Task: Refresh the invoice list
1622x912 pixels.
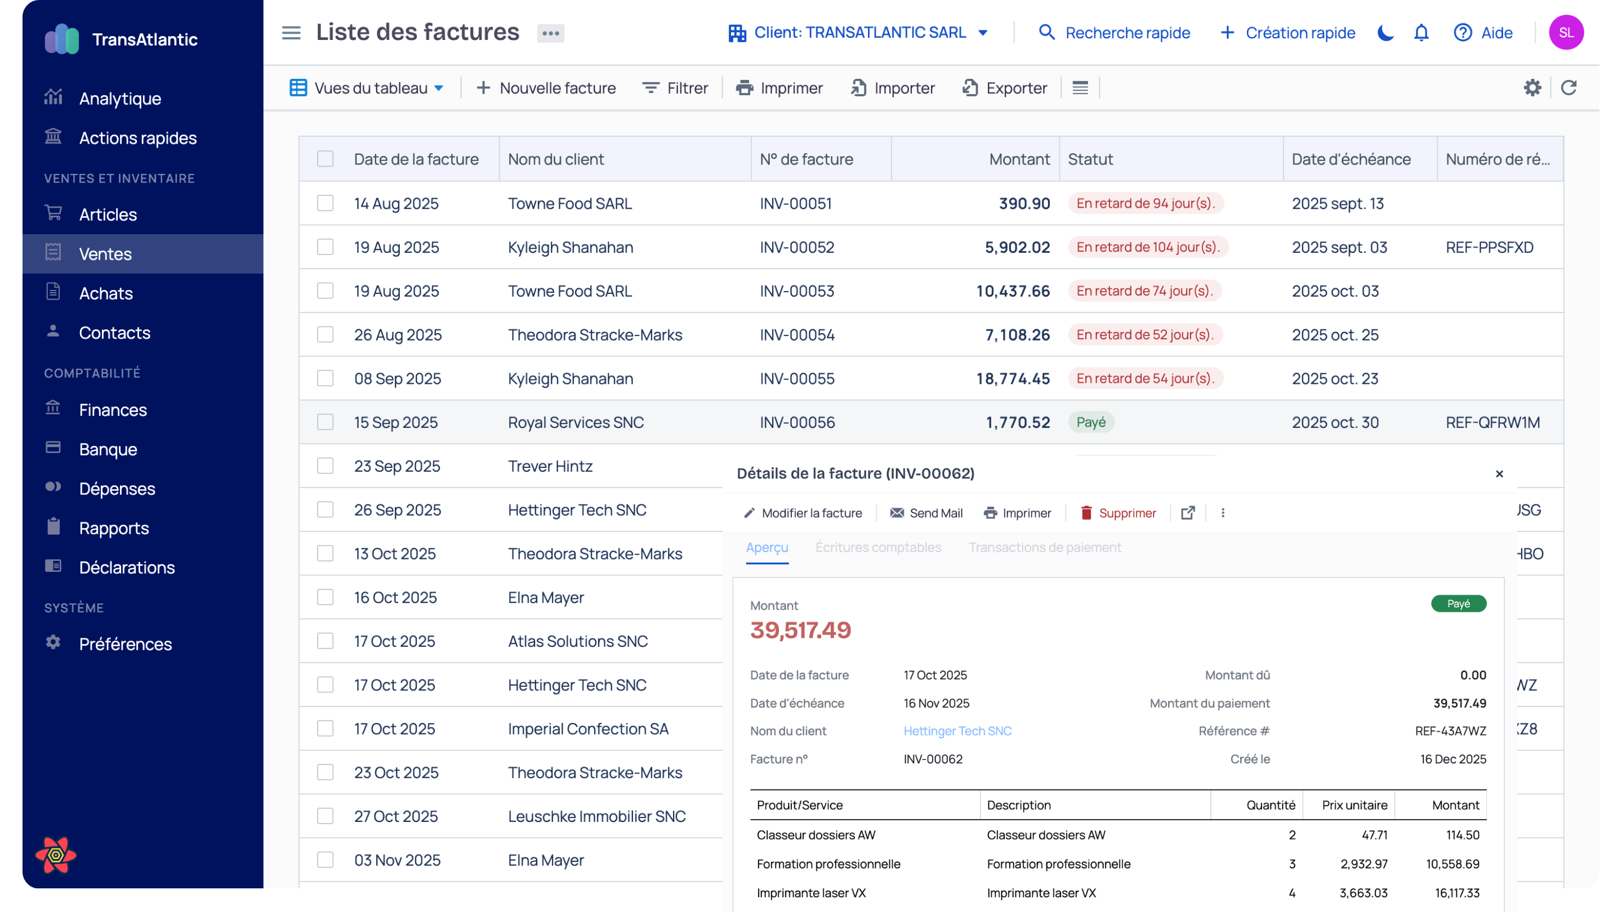Action: (x=1568, y=87)
